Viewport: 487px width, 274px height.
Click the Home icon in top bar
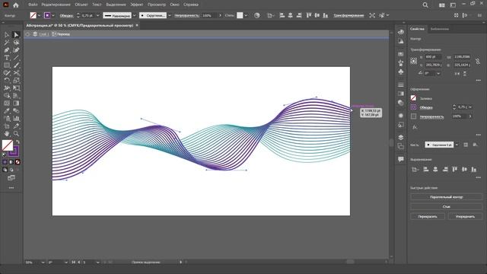(16, 5)
